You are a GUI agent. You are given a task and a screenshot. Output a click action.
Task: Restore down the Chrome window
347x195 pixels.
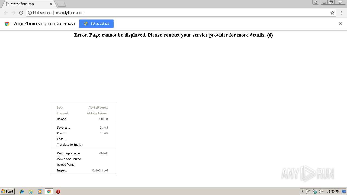(331, 2)
